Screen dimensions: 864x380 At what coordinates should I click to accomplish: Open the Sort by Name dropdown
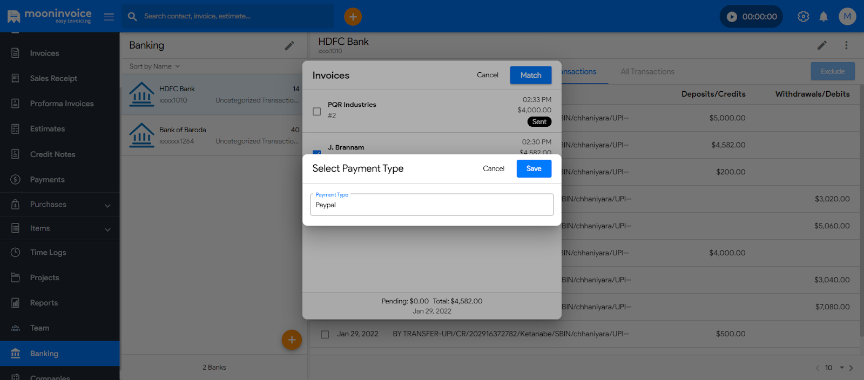(154, 66)
